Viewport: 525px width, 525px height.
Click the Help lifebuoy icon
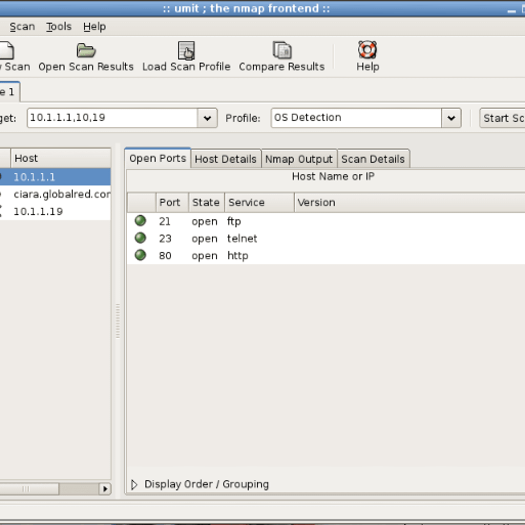[367, 50]
